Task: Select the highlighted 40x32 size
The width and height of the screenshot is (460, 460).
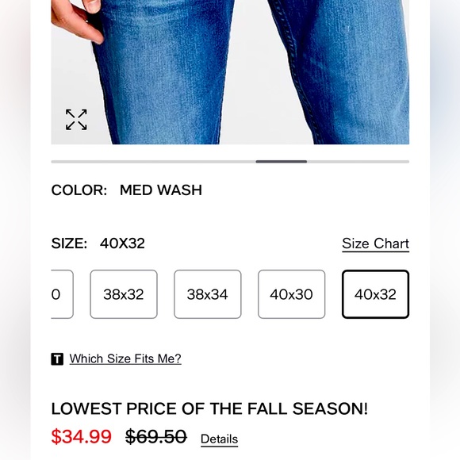Action: click(x=375, y=294)
